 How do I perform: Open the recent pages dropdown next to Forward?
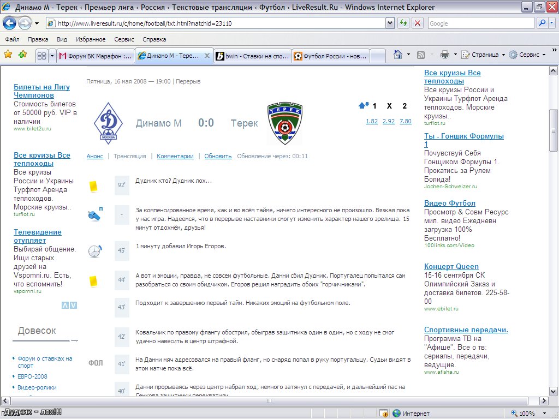(x=37, y=23)
